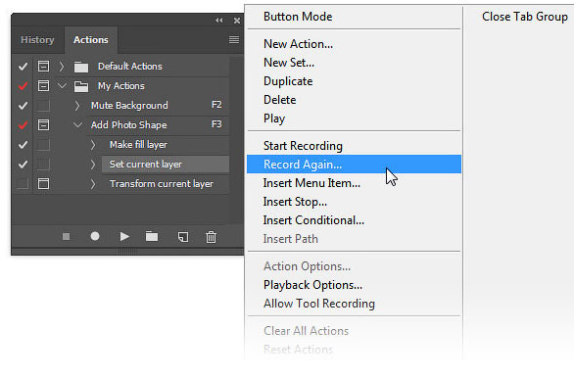Image resolution: width=574 pixels, height=379 pixels.
Task: Toggle checkmark for Mute Background action
Action: [x=23, y=106]
